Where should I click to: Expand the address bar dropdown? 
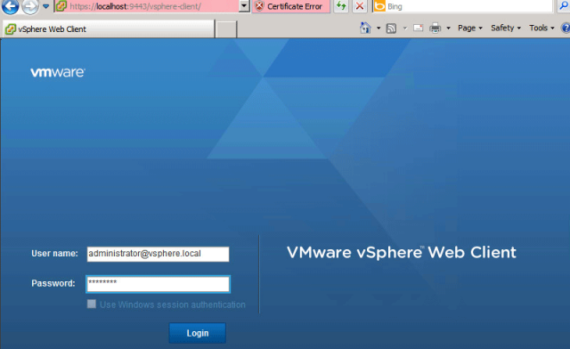(x=244, y=6)
